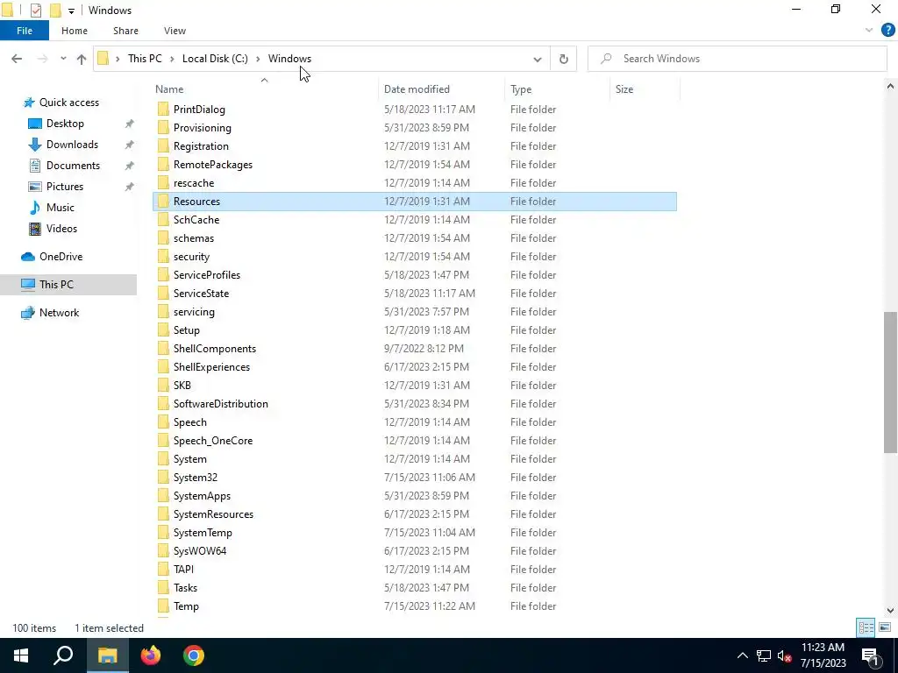This screenshot has width=898, height=673.
Task: Click the New folder icon in title bar
Action: [x=55, y=11]
